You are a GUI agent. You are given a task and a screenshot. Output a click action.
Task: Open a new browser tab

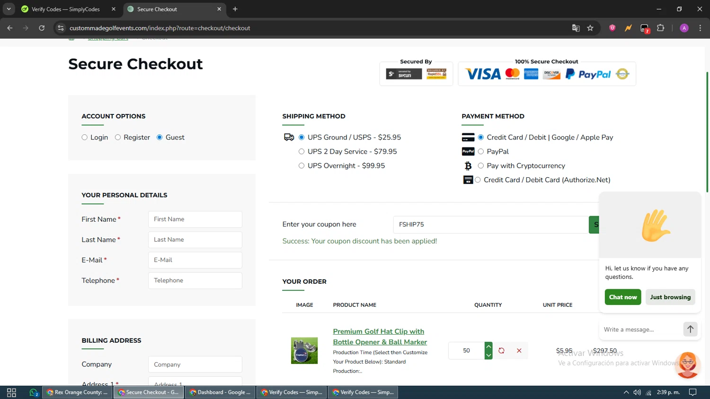pos(235,9)
